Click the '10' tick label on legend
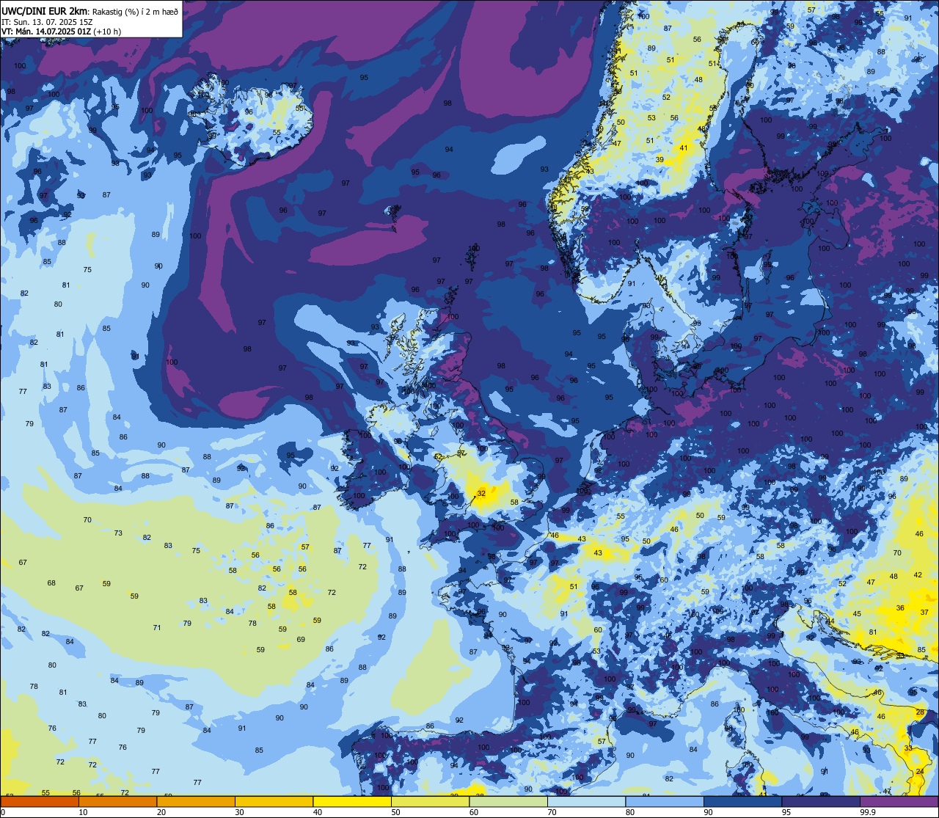939x818 pixels. [x=83, y=812]
